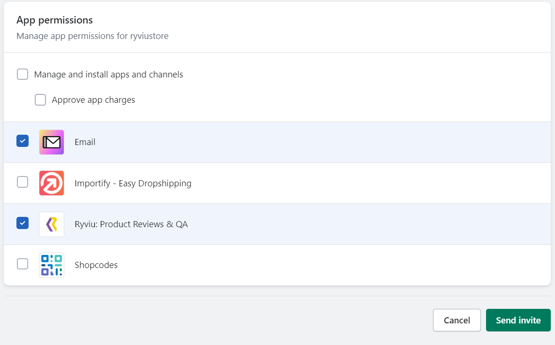This screenshot has height=345, width=555.
Task: Click the "App permissions" heading
Action: [x=54, y=20]
